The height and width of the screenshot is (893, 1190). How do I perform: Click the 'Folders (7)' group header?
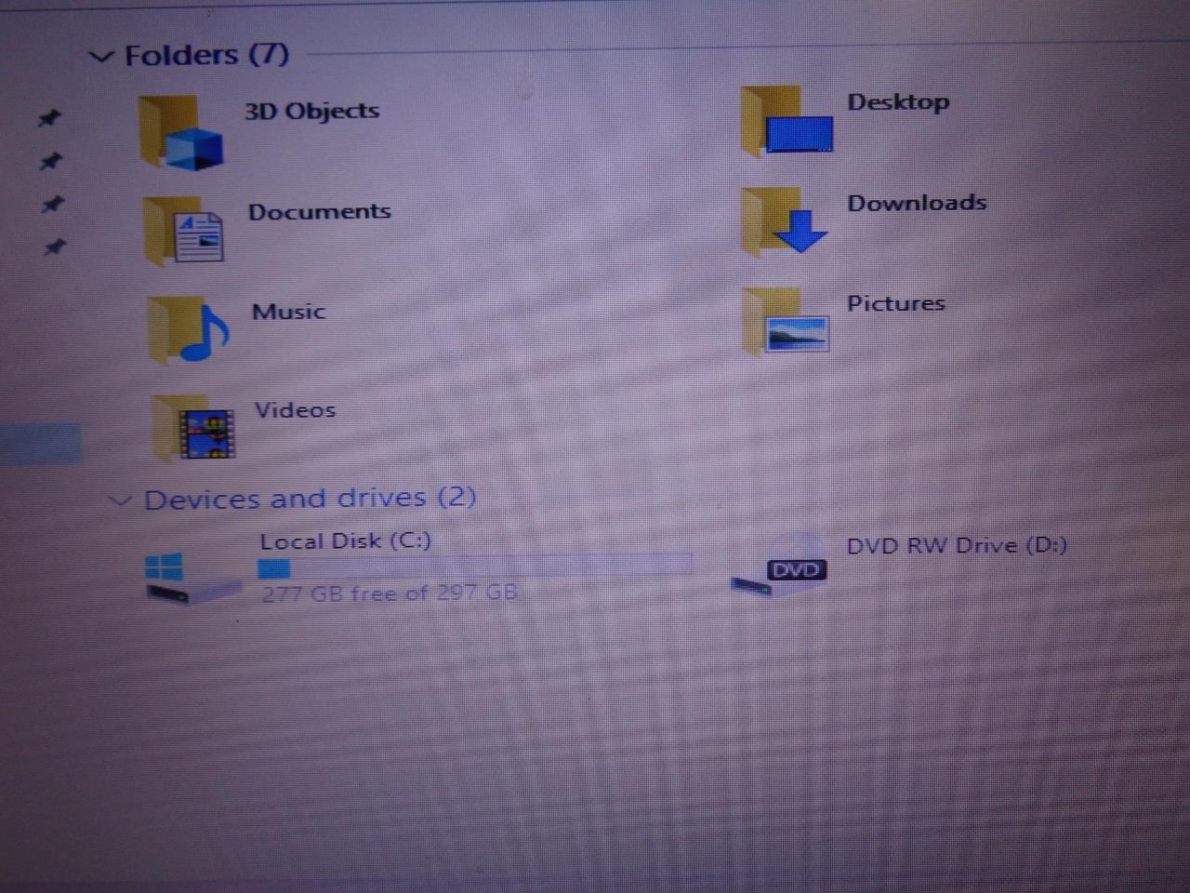point(206,55)
